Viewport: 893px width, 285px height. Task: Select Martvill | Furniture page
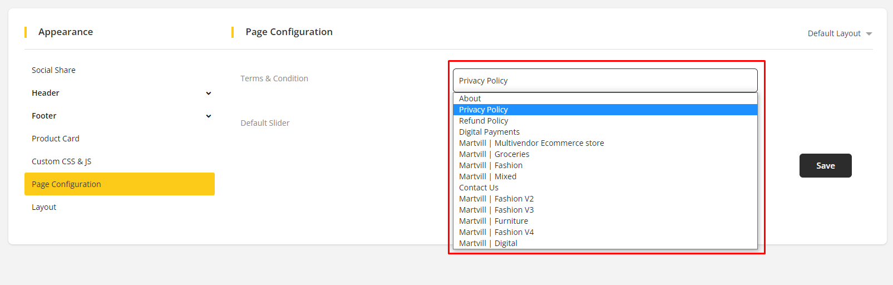pyautogui.click(x=494, y=221)
